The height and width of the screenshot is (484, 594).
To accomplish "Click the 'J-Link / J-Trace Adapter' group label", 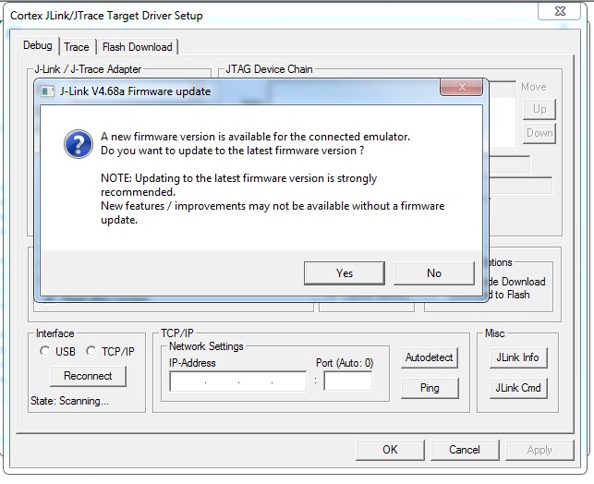I will [x=88, y=69].
